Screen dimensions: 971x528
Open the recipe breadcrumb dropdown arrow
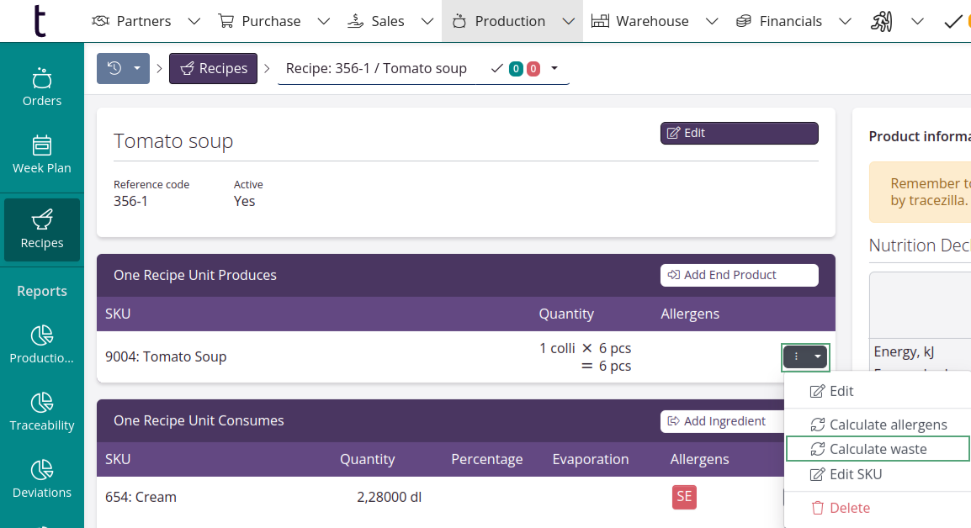(x=554, y=69)
